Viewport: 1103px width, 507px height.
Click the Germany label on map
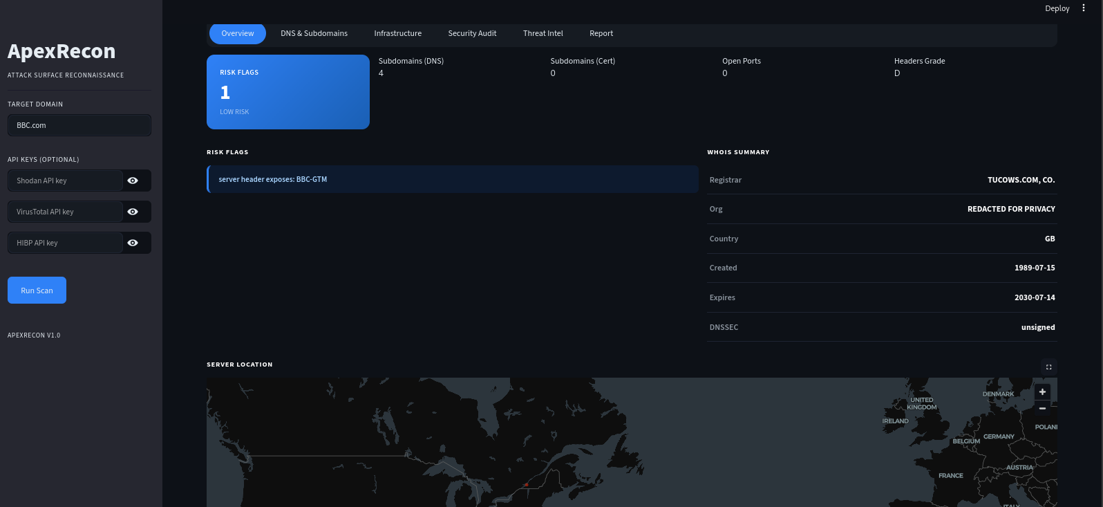(999, 436)
